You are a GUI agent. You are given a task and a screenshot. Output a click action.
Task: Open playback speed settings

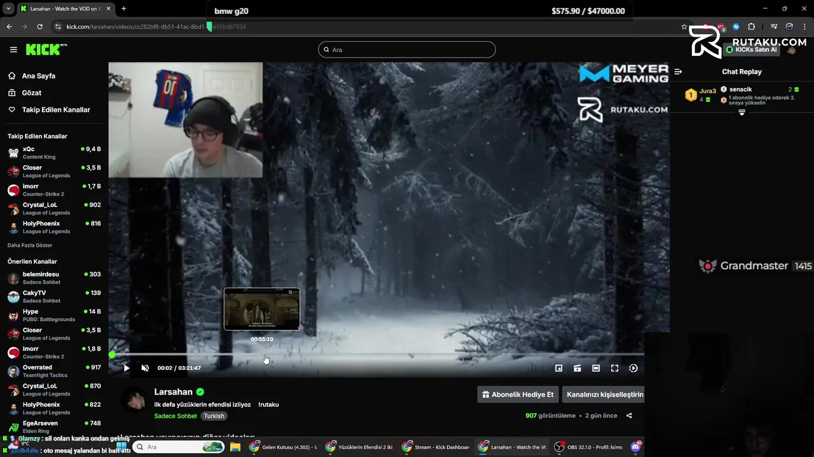tap(633, 368)
